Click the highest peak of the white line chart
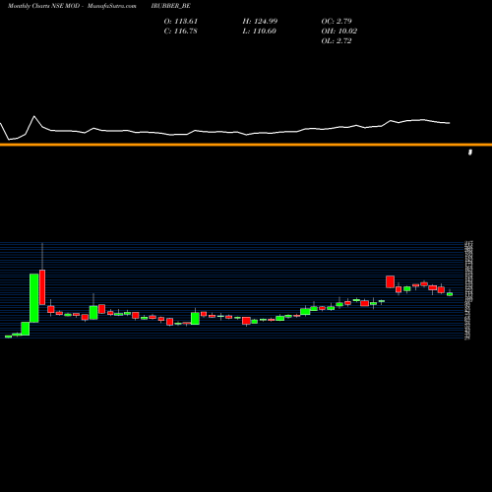The image size is (492, 492). [34, 116]
